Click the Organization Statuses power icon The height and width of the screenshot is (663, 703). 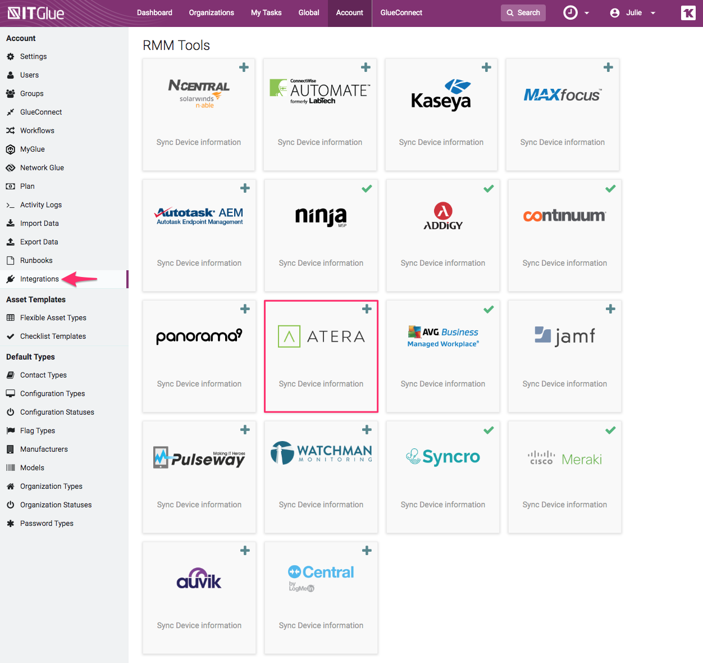click(x=10, y=505)
